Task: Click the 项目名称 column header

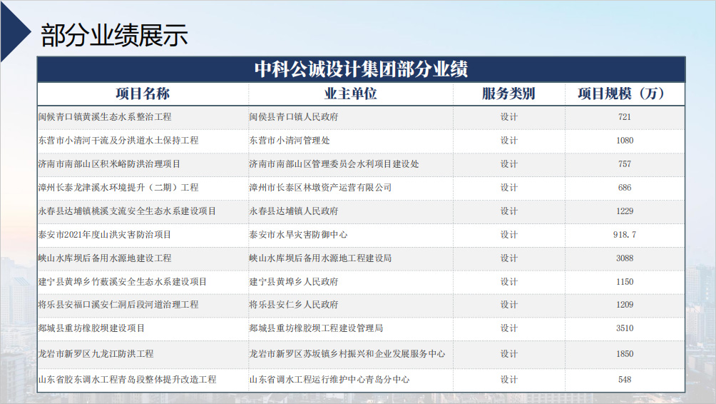Action: [x=143, y=94]
